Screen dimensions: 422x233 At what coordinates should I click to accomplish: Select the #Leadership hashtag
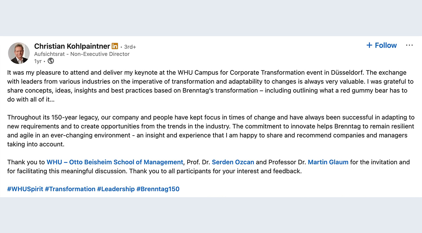[116, 189]
